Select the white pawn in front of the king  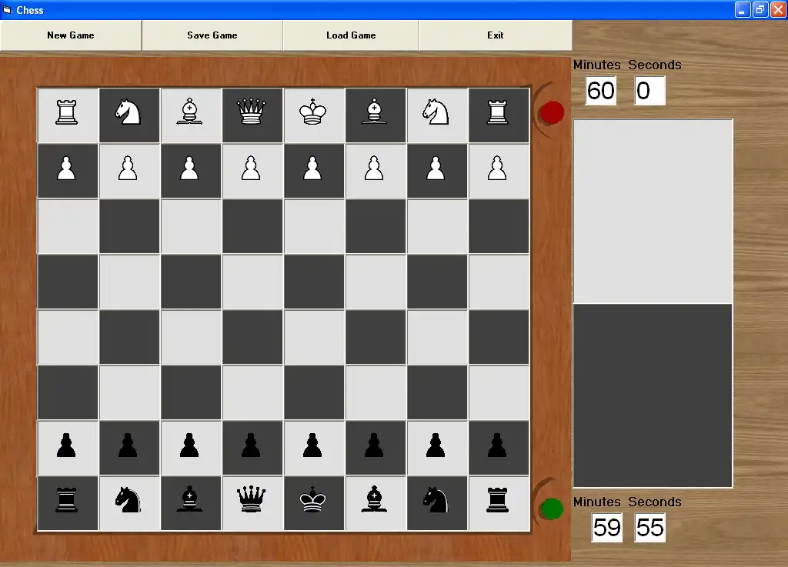coord(312,168)
